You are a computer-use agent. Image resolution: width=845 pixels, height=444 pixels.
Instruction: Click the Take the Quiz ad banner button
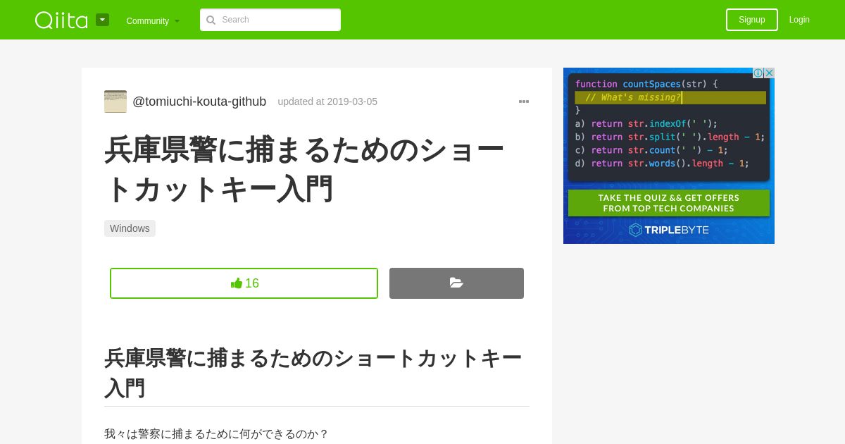pos(669,203)
